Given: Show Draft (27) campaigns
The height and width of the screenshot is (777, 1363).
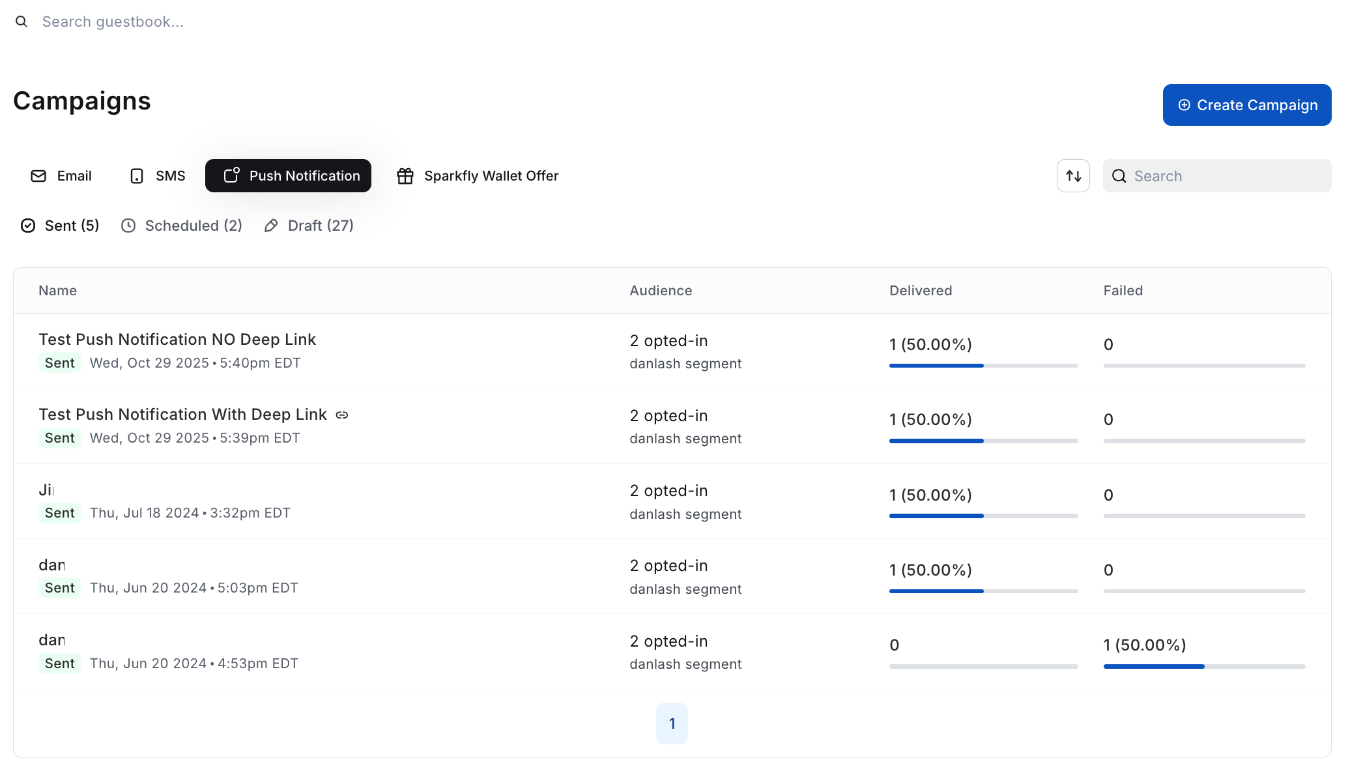Looking at the screenshot, I should pyautogui.click(x=309, y=226).
